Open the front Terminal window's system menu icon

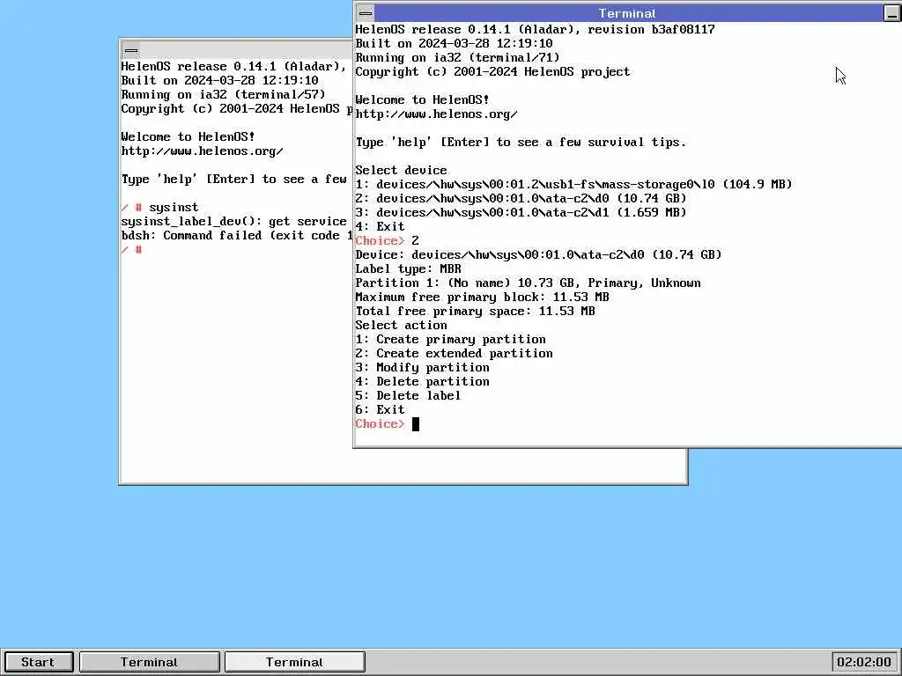click(366, 12)
